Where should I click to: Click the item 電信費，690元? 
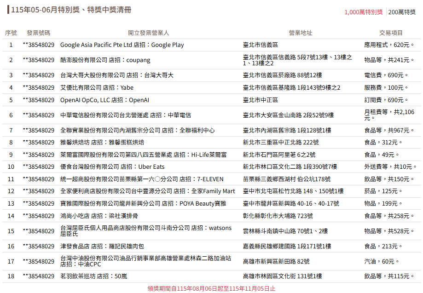386,75
